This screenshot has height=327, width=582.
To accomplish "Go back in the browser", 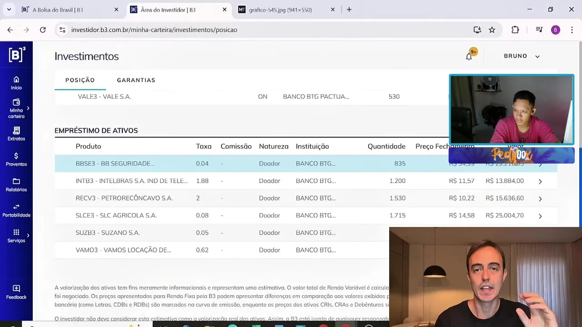I will coord(10,30).
